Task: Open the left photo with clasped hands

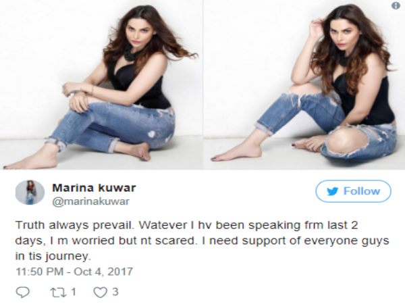Action: 101,85
